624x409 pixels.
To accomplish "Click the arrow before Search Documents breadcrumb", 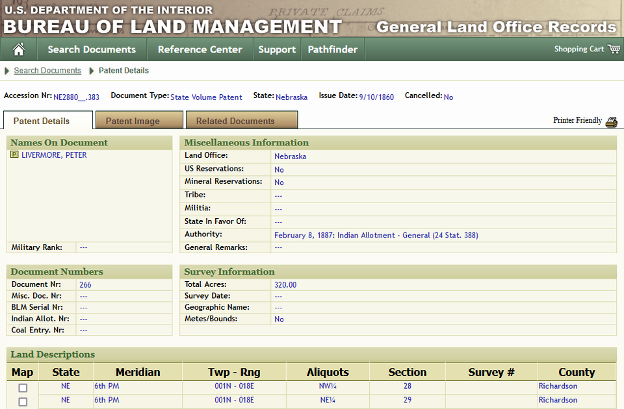I will 6,71.
